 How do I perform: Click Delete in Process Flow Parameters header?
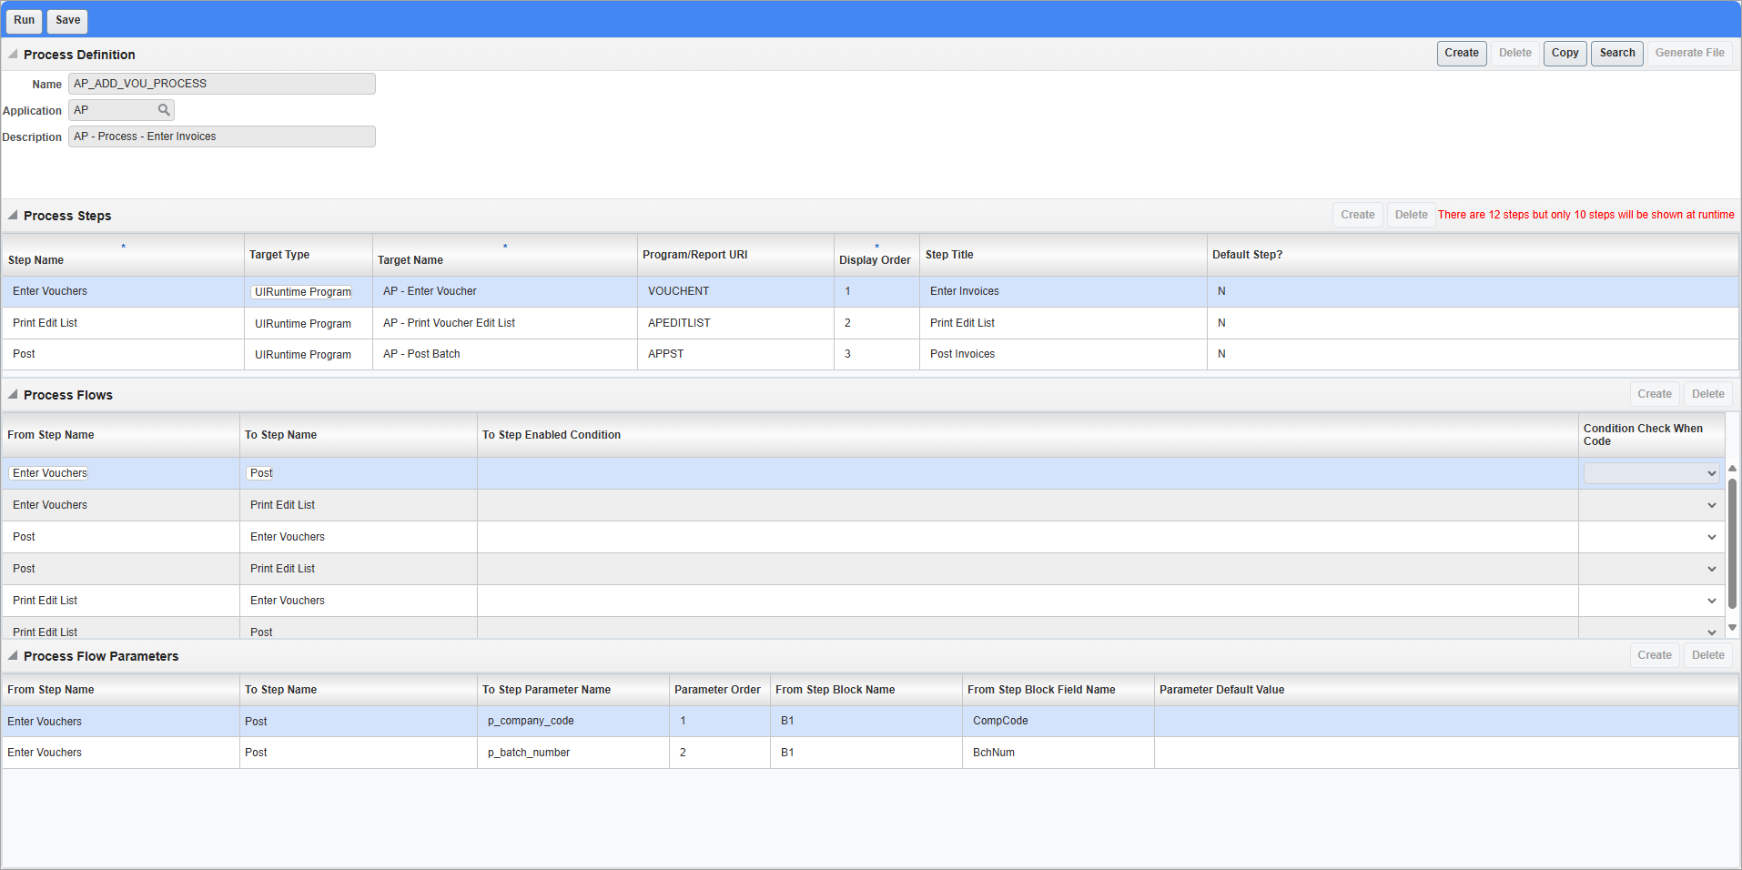click(x=1708, y=655)
